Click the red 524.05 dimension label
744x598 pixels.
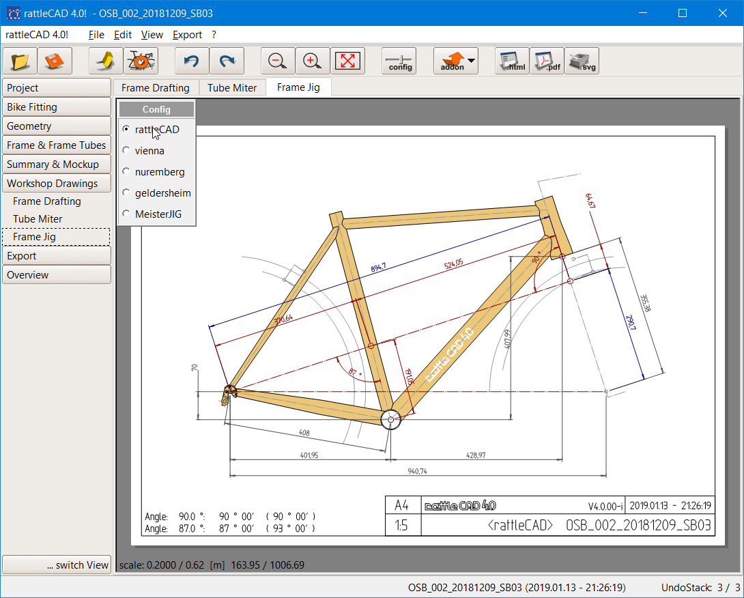(x=454, y=264)
